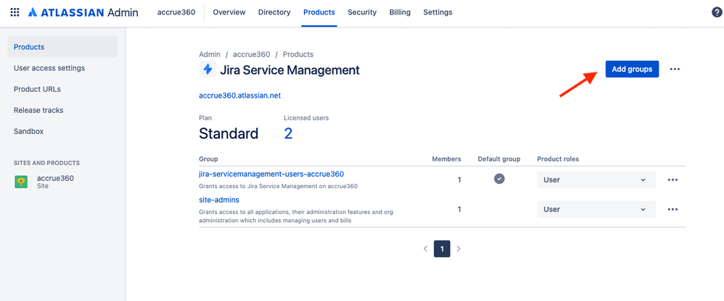Open the help question mark icon
This screenshot has height=301, width=724.
pyautogui.click(x=716, y=12)
